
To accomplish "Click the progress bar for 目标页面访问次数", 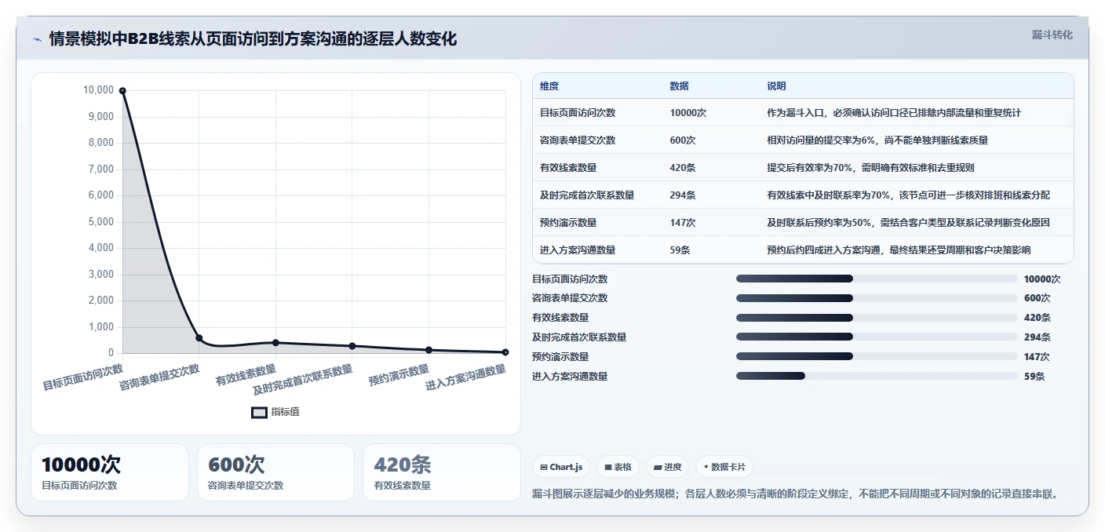I will 877,279.
